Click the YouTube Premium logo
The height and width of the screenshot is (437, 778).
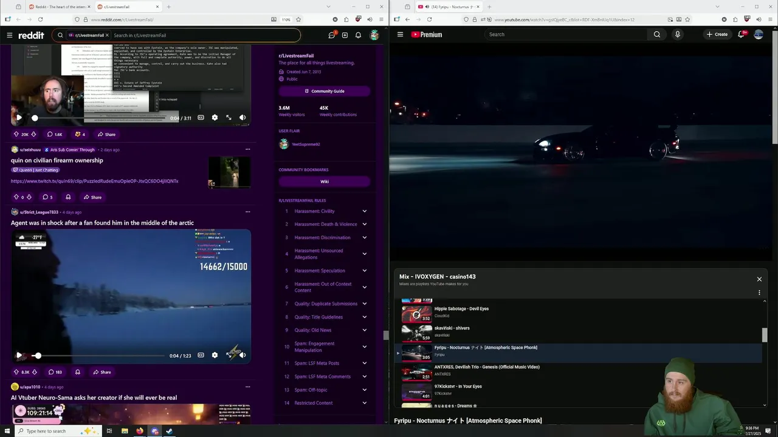[x=427, y=35]
